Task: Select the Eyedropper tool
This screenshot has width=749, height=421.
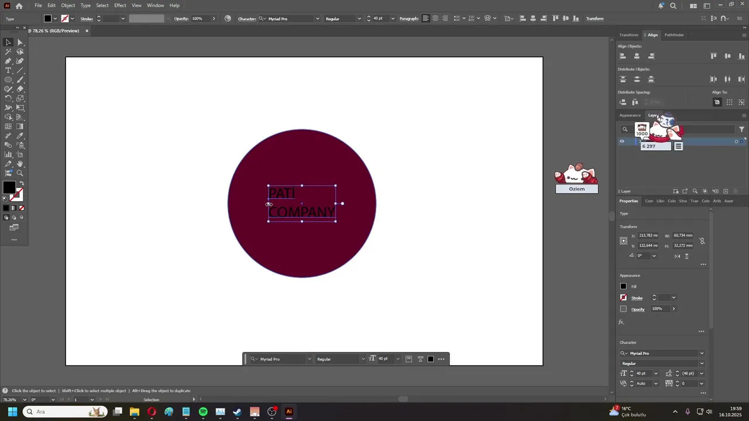Action: pos(20,136)
